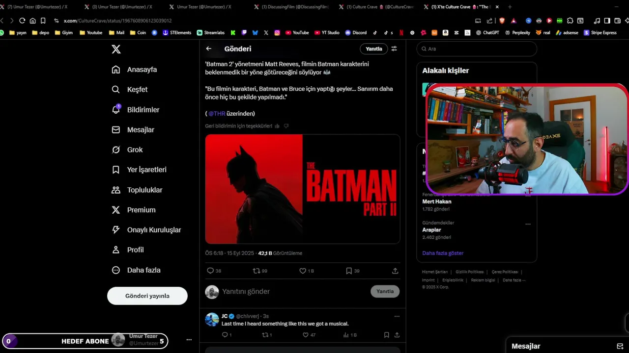Open more options for Araplar trend
Image resolution: width=629 pixels, height=353 pixels.
[x=528, y=224]
